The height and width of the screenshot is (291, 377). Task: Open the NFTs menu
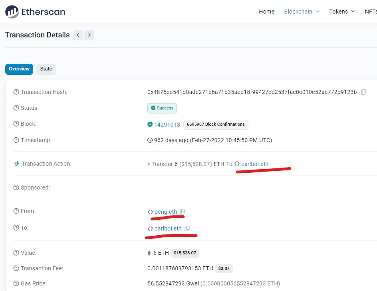[371, 12]
